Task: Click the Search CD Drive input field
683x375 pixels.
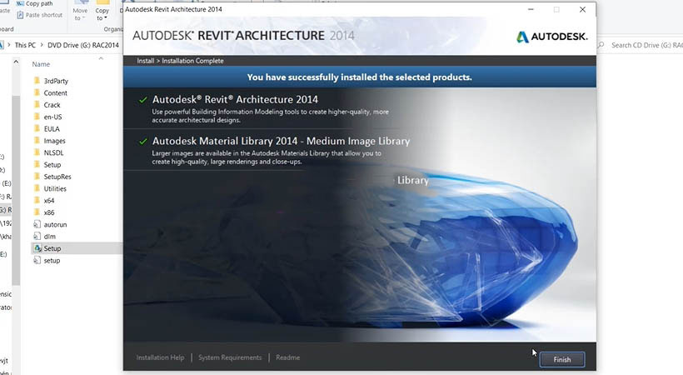Action: click(x=646, y=45)
